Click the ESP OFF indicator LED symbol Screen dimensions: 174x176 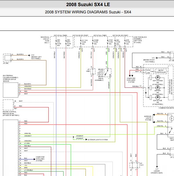pos(158,87)
